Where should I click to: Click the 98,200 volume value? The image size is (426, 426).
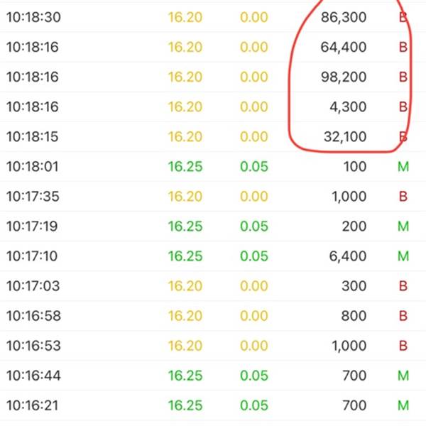[x=344, y=77]
